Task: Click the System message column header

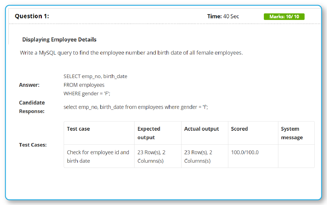Action: coord(290,133)
